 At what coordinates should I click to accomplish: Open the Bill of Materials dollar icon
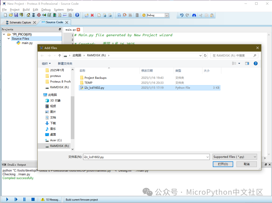point(60,15)
